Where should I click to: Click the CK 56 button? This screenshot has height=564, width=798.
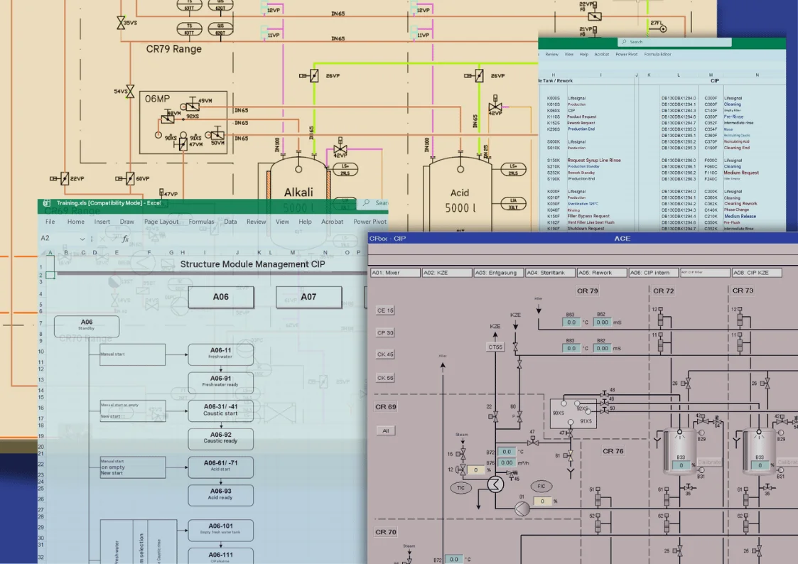385,378
